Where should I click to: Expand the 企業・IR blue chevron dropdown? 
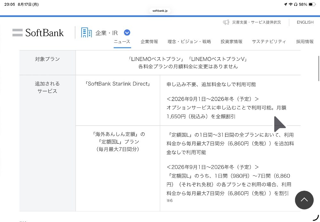point(127,33)
